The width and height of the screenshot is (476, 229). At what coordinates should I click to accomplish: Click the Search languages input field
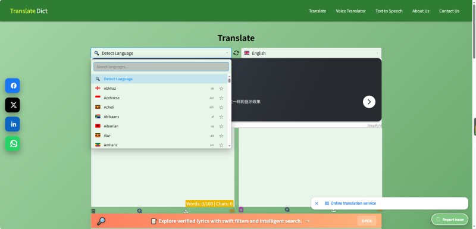161,67
